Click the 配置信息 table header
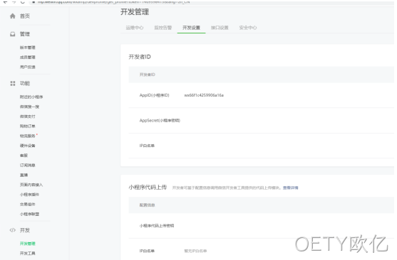 147,205
